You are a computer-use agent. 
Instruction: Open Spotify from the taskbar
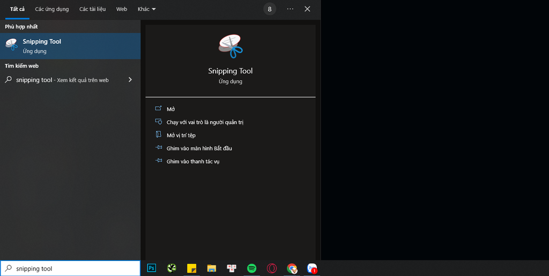pos(252,268)
